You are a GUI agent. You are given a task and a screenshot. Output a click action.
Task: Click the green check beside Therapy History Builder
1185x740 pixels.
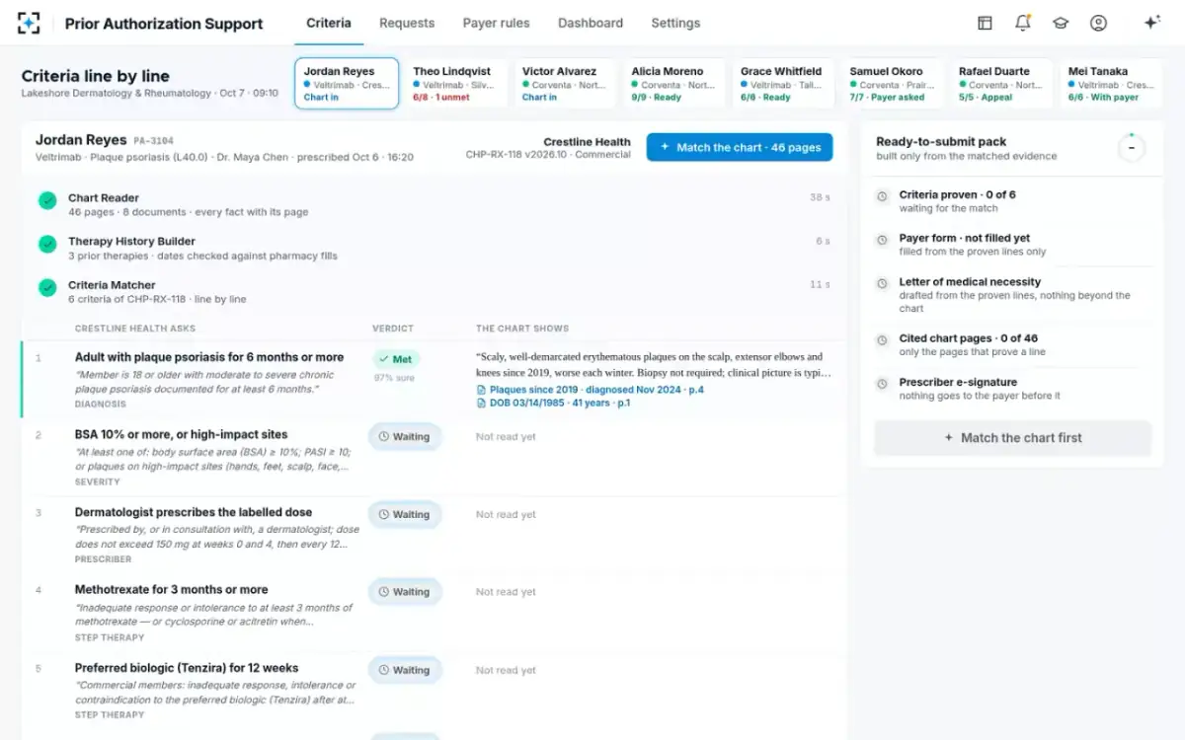pyautogui.click(x=47, y=244)
